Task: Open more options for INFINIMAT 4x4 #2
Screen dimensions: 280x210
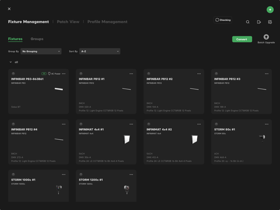Action: click(x=199, y=124)
